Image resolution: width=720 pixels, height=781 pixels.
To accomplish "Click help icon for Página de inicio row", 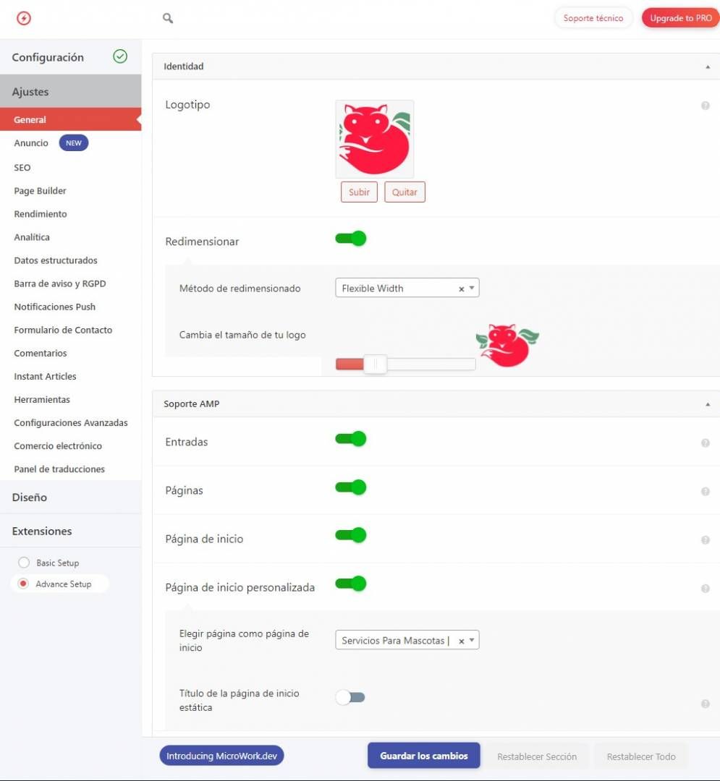I will click(x=705, y=540).
